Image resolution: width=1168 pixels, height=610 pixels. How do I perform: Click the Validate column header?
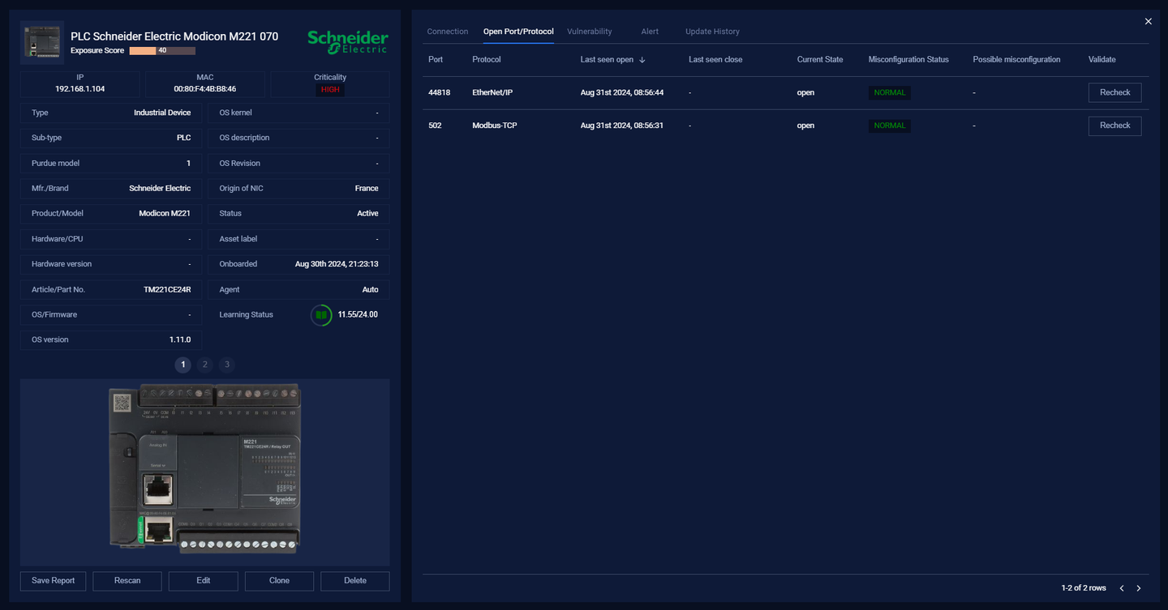coord(1102,60)
